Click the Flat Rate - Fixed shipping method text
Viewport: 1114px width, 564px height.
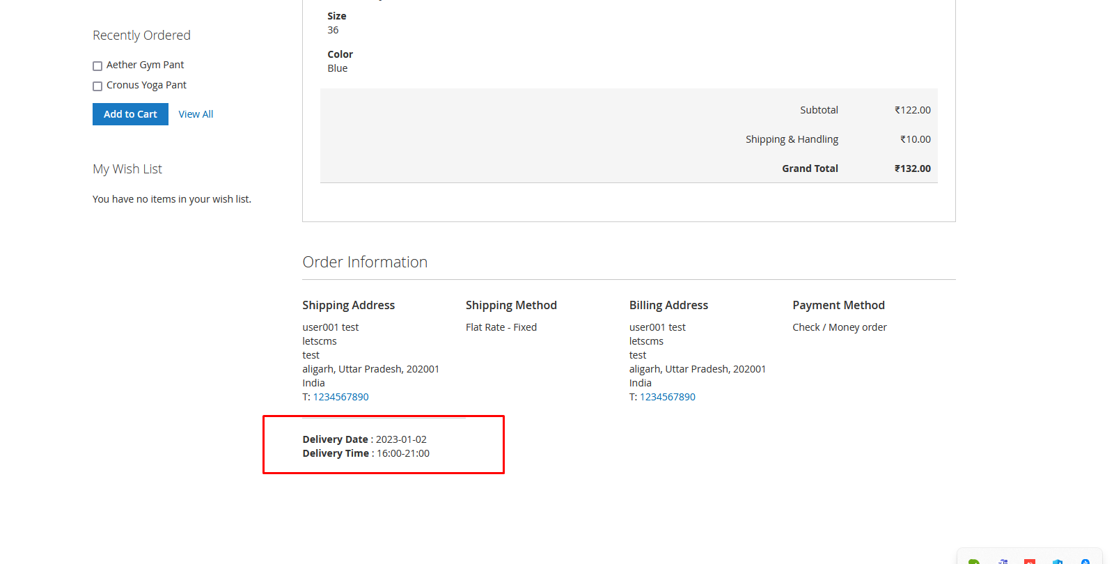coord(501,327)
